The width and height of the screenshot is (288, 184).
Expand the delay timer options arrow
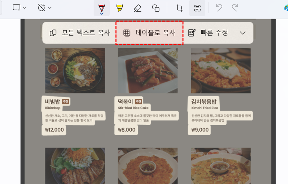click(49, 8)
